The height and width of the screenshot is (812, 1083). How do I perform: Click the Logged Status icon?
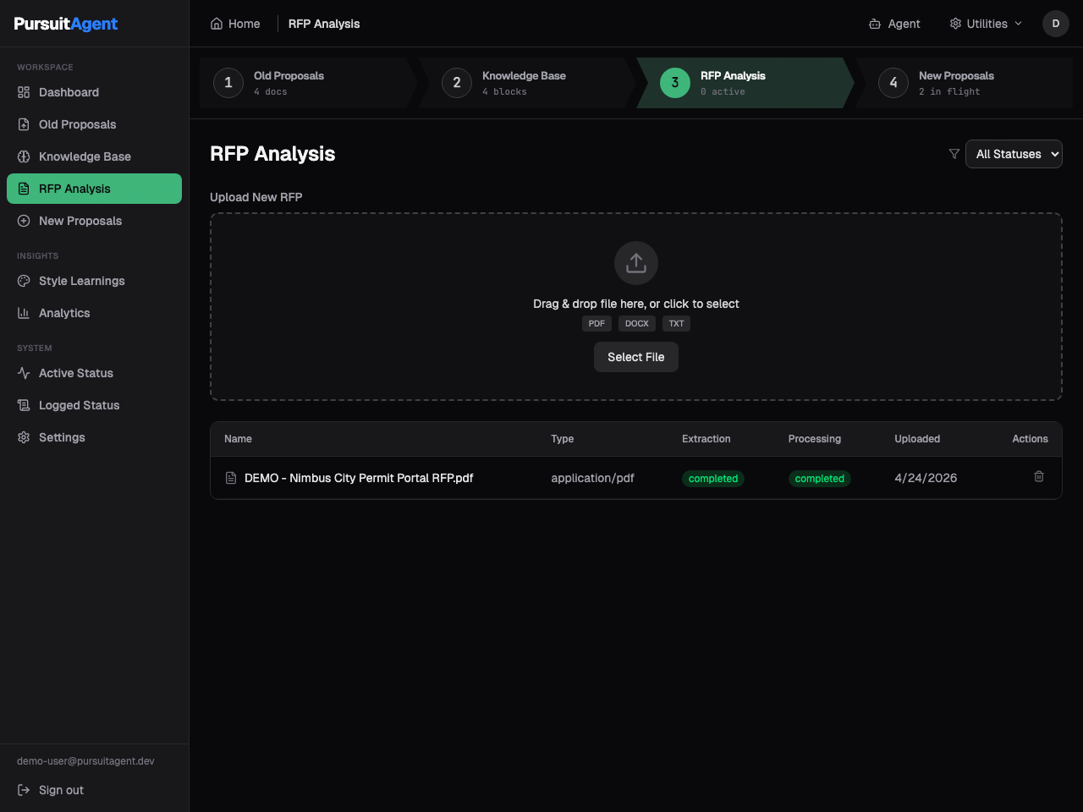click(24, 405)
